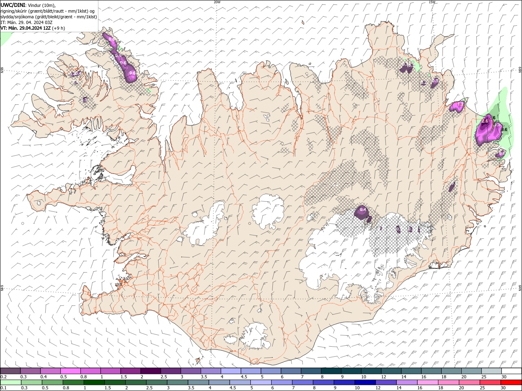Click the '0.2' label under the top legend row
Screen dimensions: 522x391
(3, 377)
